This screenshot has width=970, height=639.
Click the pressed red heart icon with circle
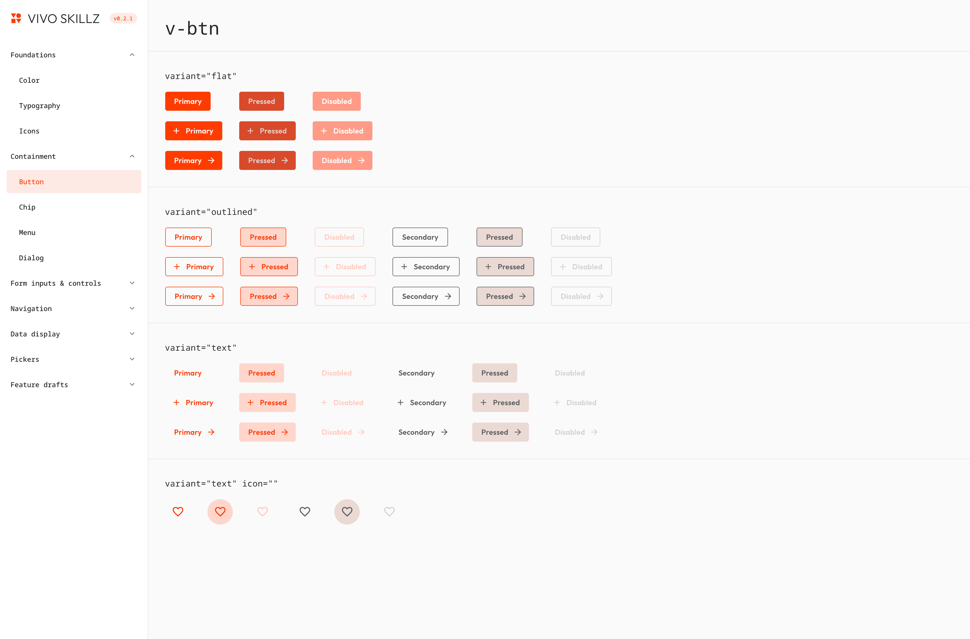point(220,511)
